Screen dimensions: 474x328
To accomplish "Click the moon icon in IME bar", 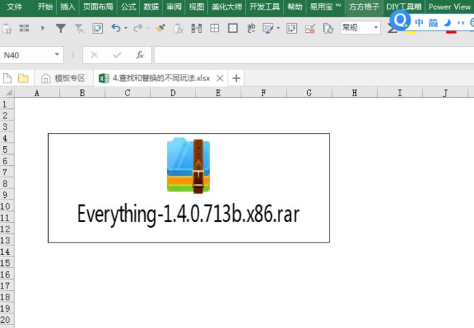I will click(x=448, y=23).
